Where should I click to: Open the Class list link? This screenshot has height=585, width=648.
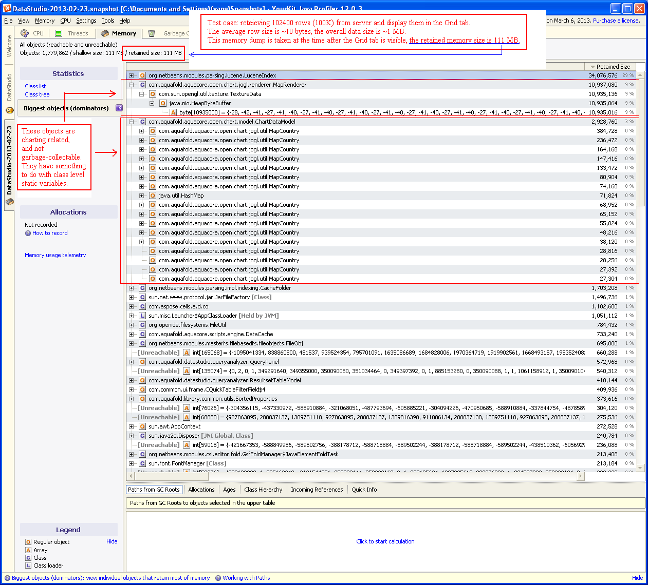click(x=35, y=86)
